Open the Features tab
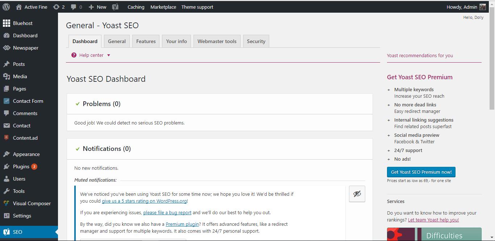This screenshot has height=241, width=495. [x=146, y=41]
